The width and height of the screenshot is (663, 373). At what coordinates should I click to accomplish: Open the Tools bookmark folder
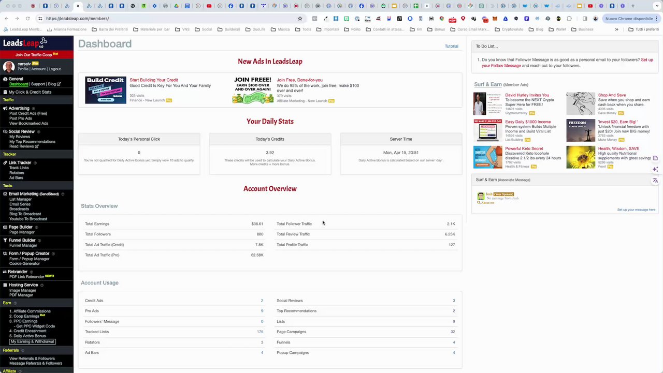(304, 29)
